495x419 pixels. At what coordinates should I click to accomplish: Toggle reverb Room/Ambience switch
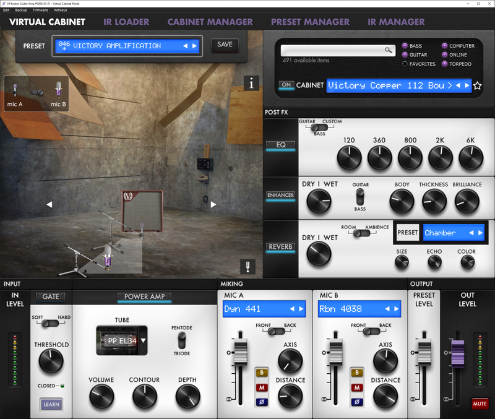[x=361, y=233]
